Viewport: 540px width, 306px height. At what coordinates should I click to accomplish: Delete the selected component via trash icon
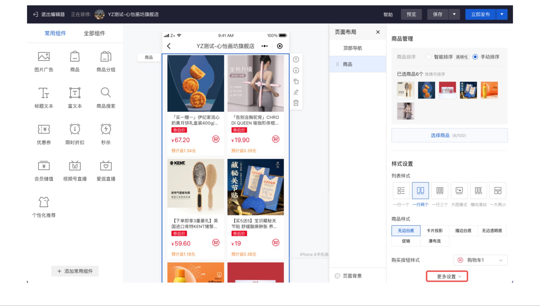click(x=296, y=103)
